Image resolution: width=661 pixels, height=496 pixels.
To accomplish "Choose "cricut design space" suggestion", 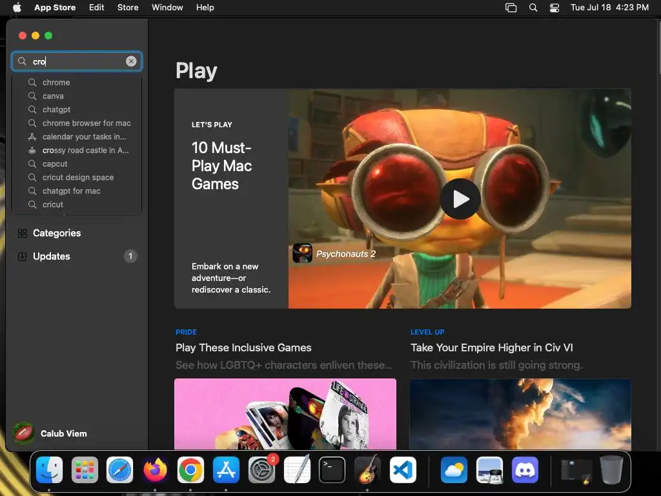I will tap(77, 177).
